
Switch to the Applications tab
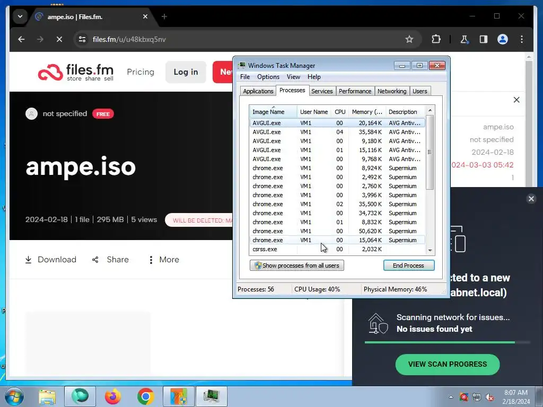click(x=258, y=91)
